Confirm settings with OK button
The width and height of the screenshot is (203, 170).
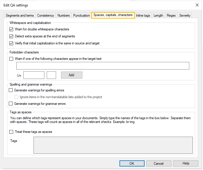coord(132,163)
